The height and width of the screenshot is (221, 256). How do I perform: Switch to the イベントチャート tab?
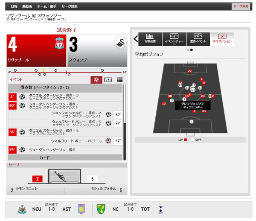pos(174,38)
